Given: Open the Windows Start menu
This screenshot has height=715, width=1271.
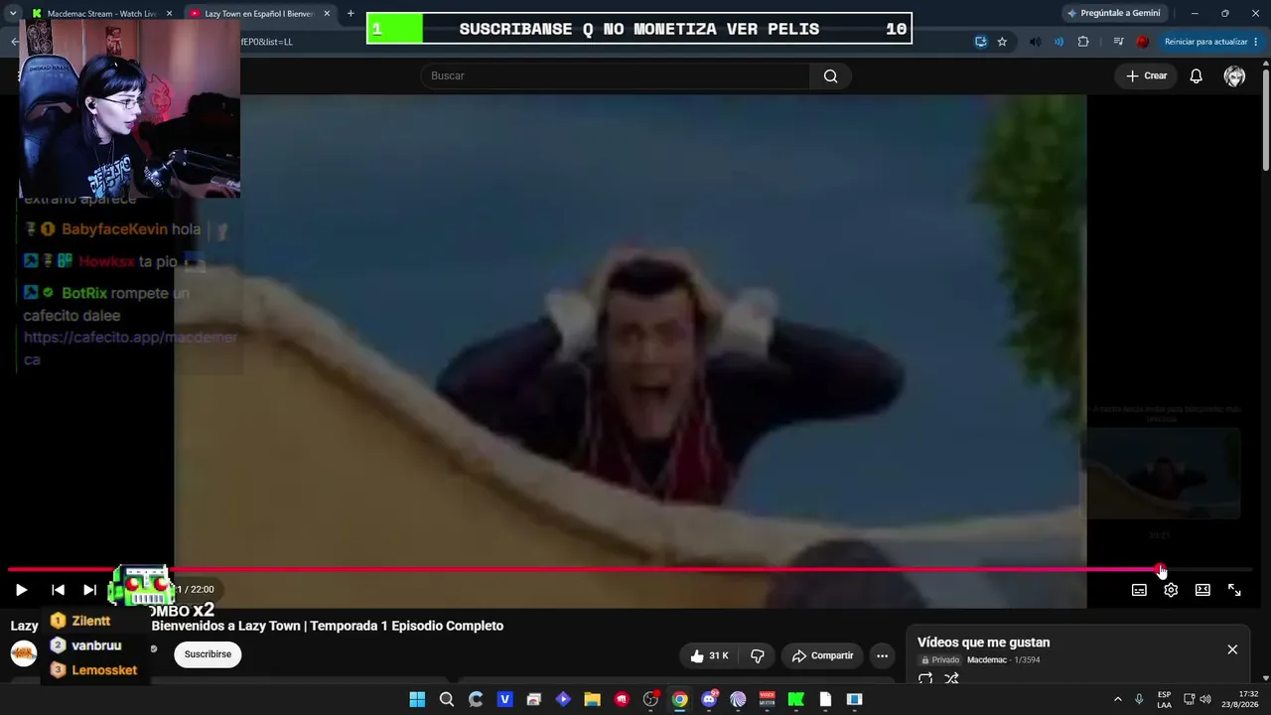Looking at the screenshot, I should click(x=417, y=699).
